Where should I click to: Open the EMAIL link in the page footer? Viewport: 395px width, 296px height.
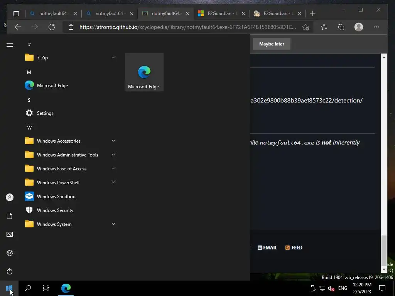point(267,248)
